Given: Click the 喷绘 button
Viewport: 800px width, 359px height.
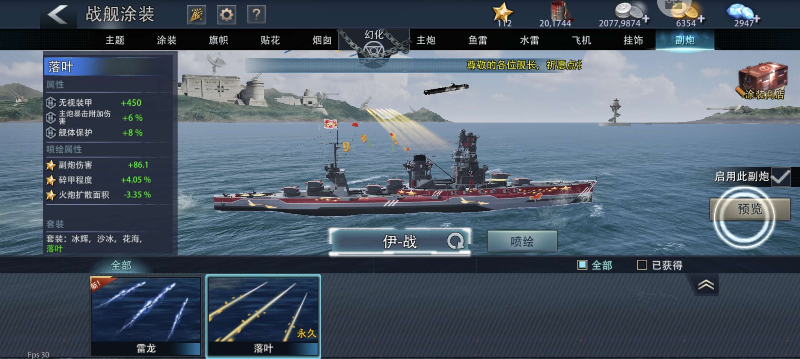Looking at the screenshot, I should tap(522, 241).
